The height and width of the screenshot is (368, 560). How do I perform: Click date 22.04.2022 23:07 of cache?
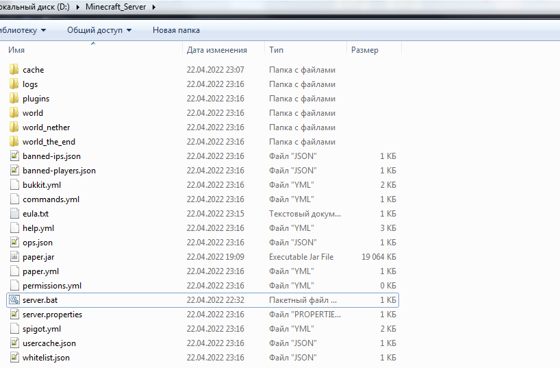tap(216, 70)
